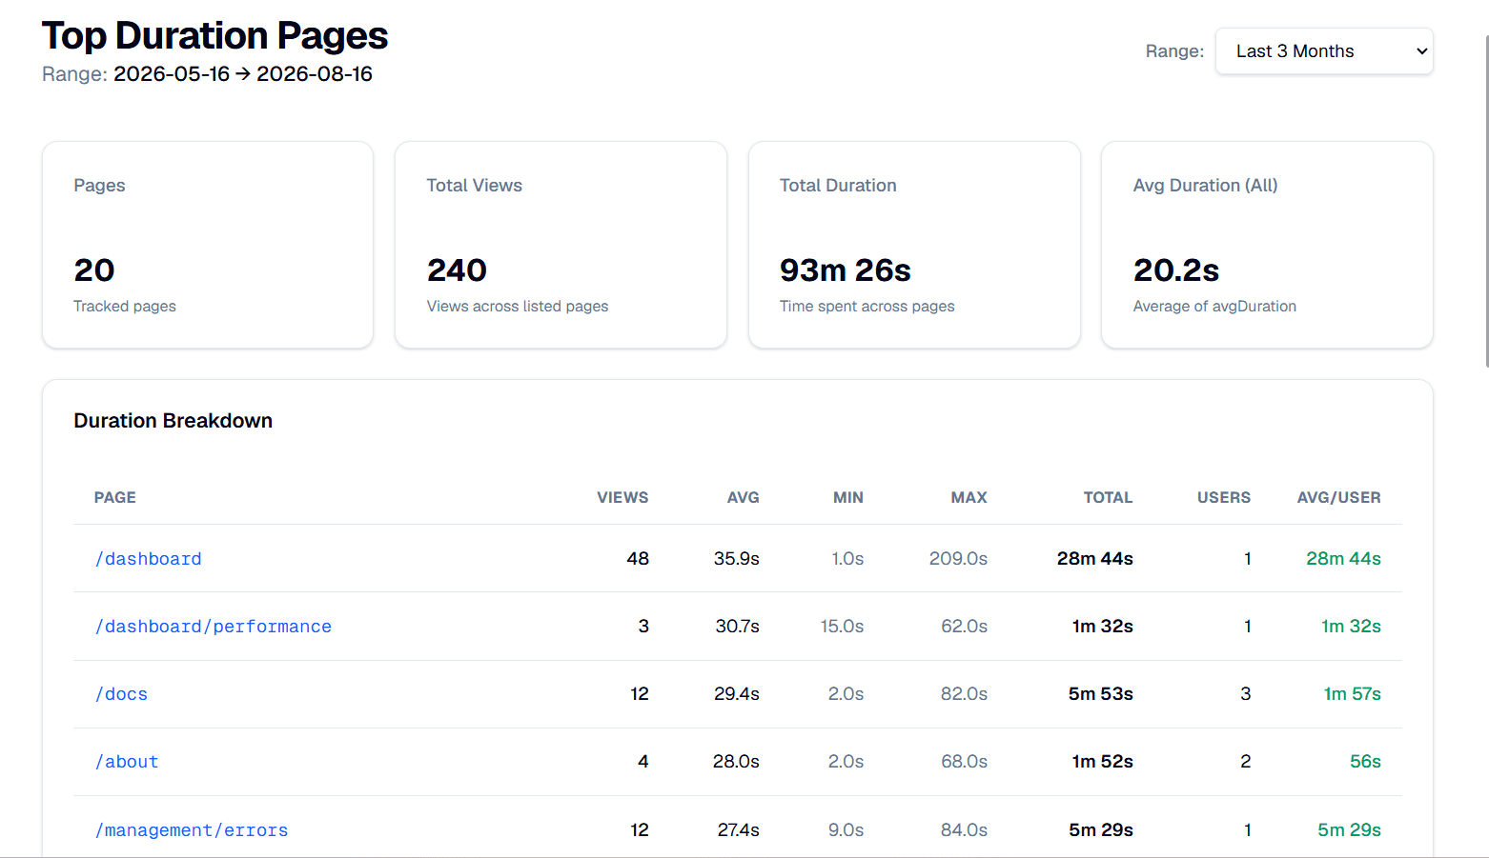
Task: Click the TOTAL column header
Action: click(x=1108, y=497)
